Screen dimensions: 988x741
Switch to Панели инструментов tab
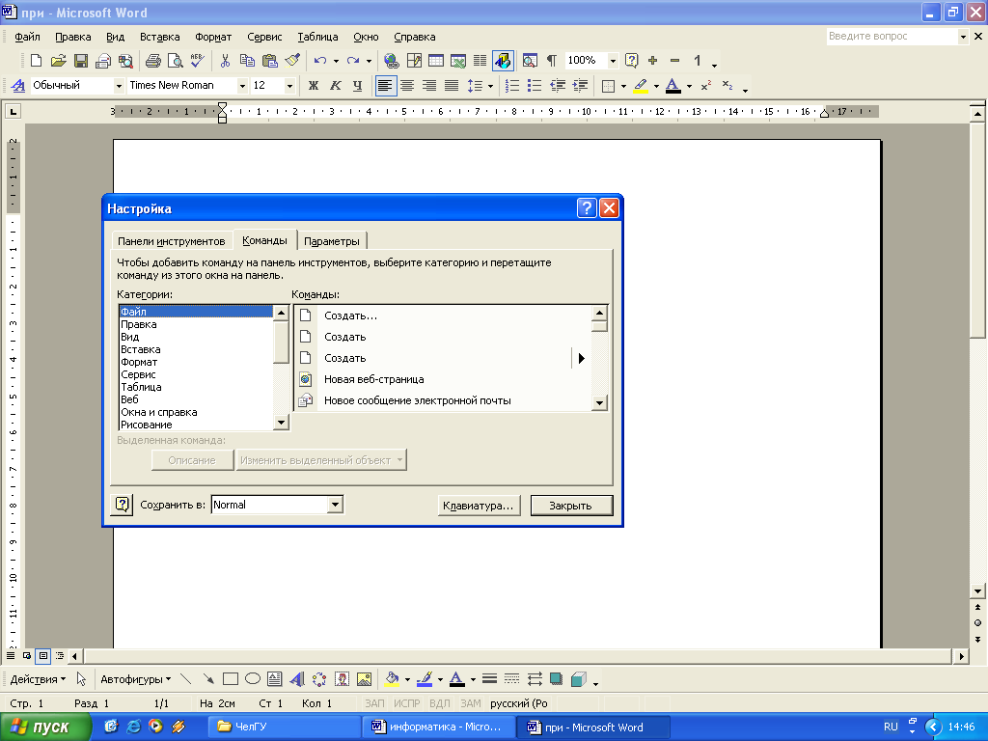point(172,241)
